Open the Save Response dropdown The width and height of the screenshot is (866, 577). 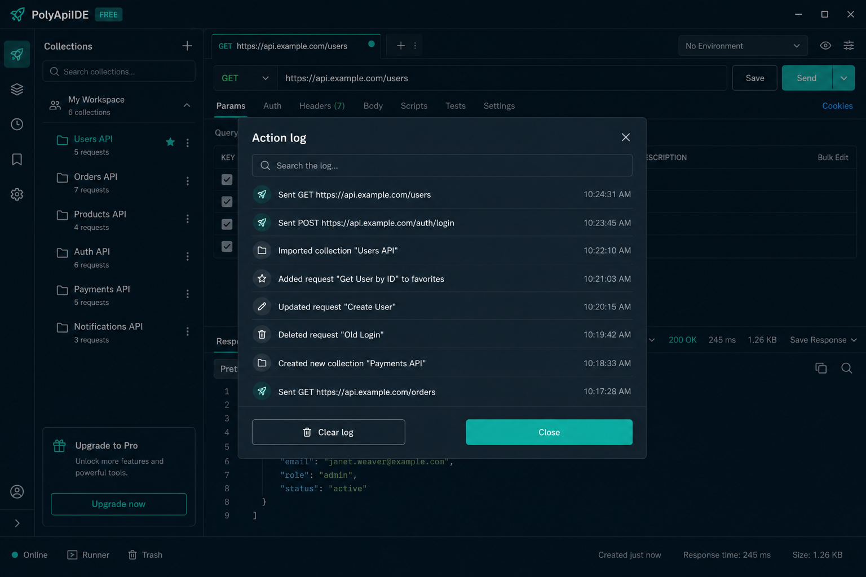click(x=823, y=340)
